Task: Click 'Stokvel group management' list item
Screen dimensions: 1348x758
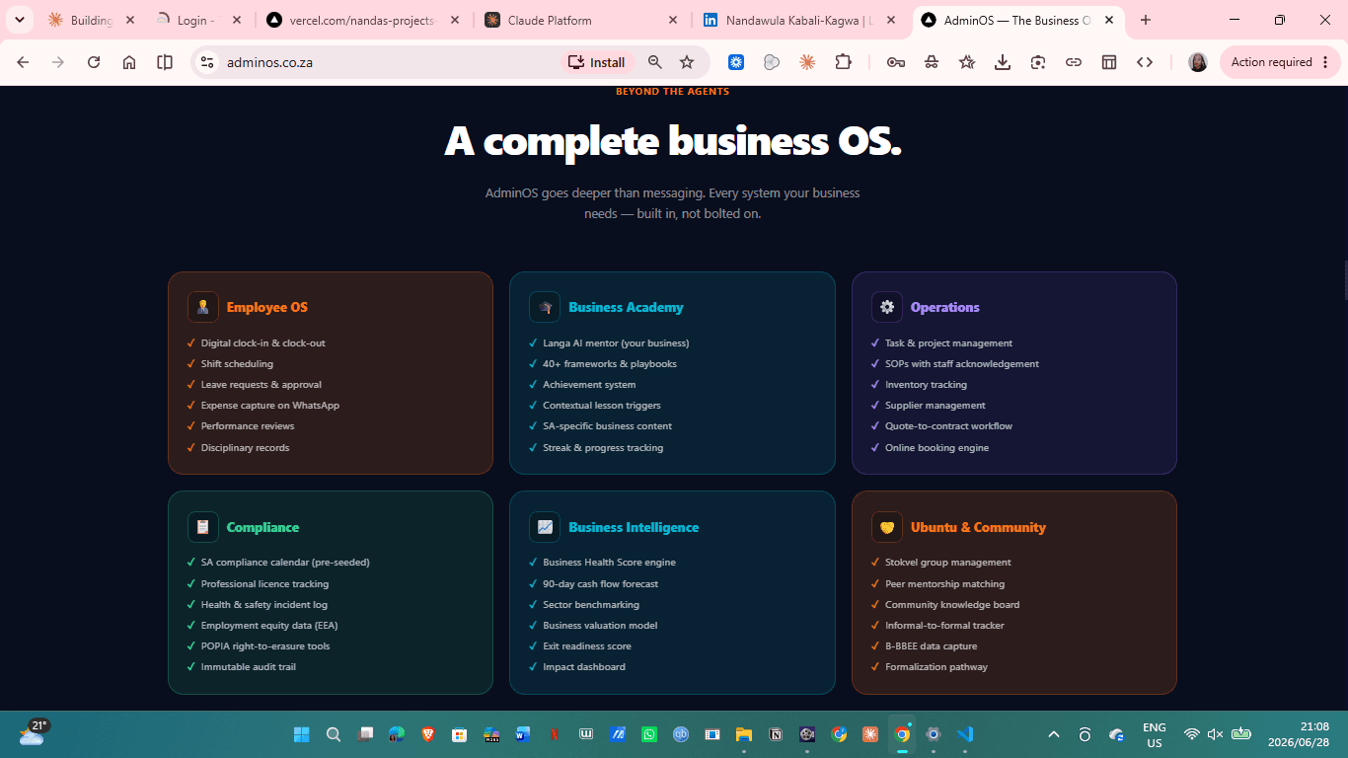Action: point(948,563)
